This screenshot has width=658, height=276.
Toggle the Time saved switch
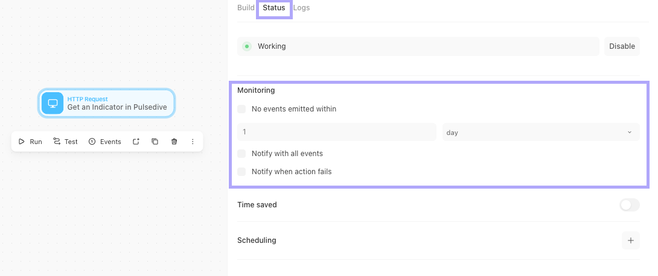pyautogui.click(x=630, y=205)
